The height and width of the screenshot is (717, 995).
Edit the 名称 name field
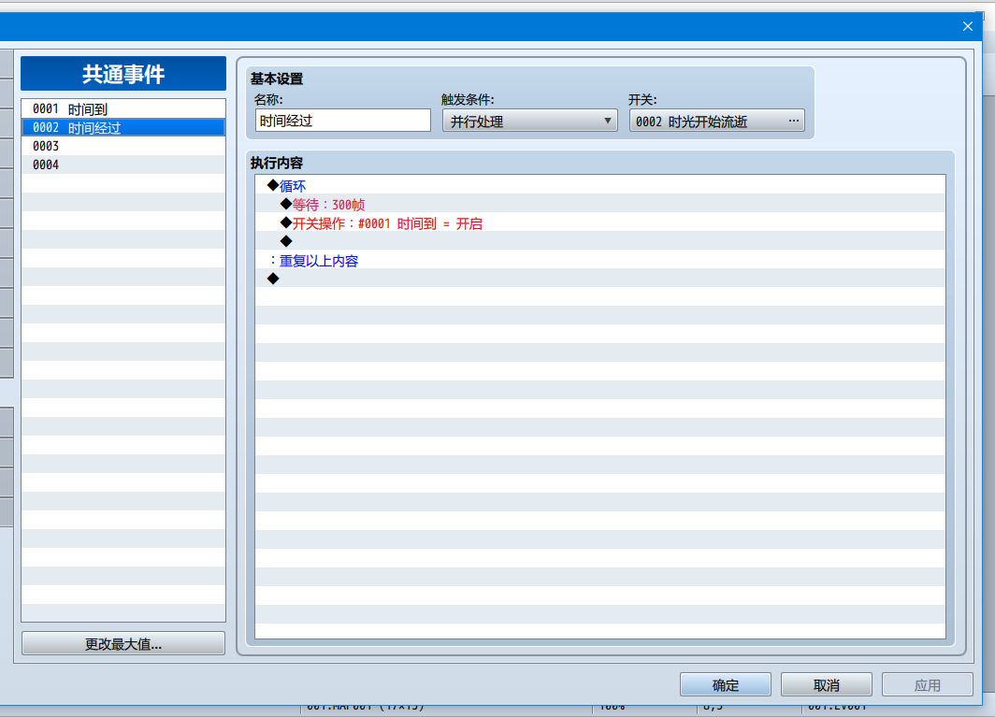coord(342,121)
